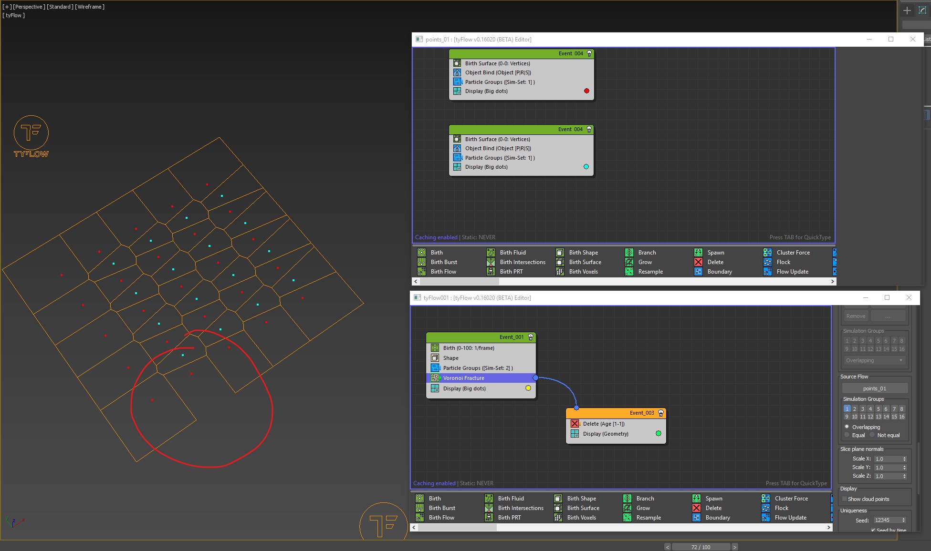This screenshot has height=551, width=931.
Task: Choose Birth Shape icon in points_01 depot
Action: pyautogui.click(x=560, y=253)
